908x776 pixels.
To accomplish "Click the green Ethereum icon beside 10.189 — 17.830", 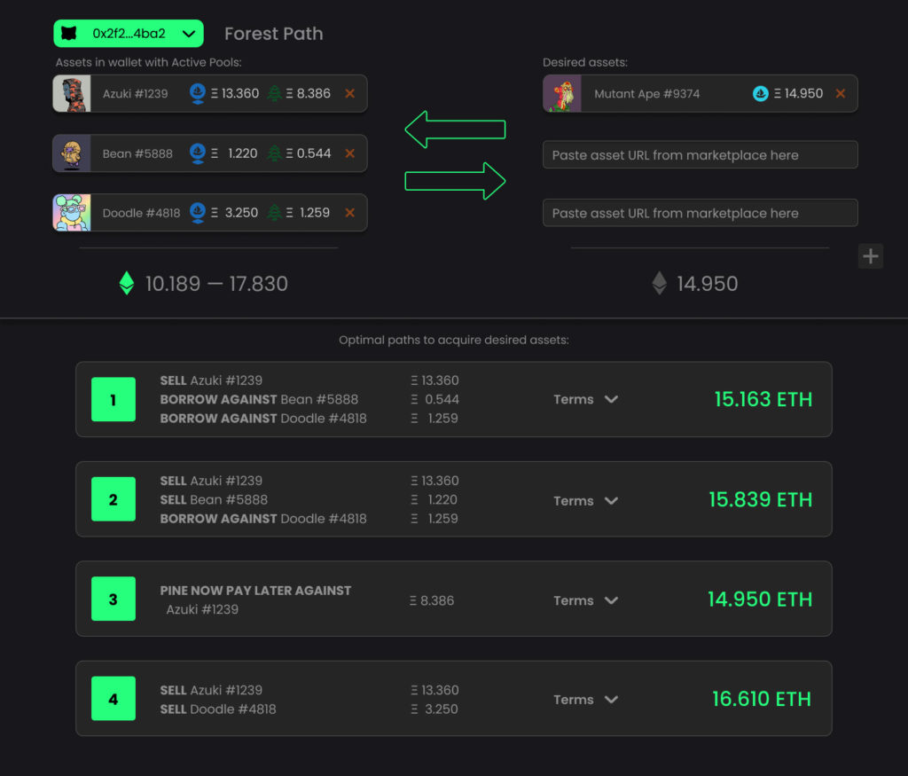I will click(x=127, y=283).
